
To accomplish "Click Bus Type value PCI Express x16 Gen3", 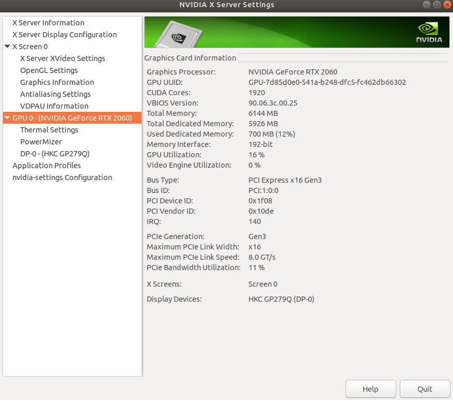I will point(285,180).
